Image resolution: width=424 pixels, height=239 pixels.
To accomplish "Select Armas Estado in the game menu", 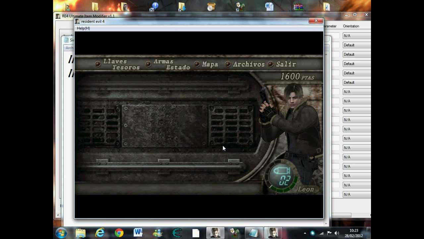I will point(172,64).
